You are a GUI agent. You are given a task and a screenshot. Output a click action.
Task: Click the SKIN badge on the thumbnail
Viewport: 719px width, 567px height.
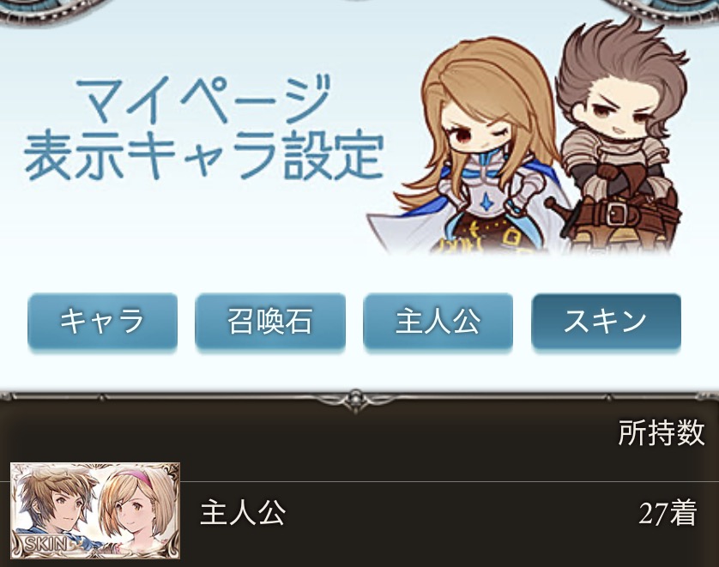(45, 544)
